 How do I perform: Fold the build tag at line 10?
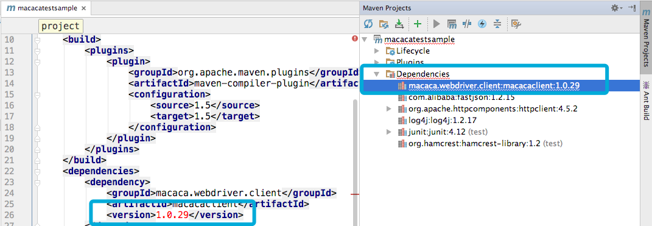tap(37, 40)
